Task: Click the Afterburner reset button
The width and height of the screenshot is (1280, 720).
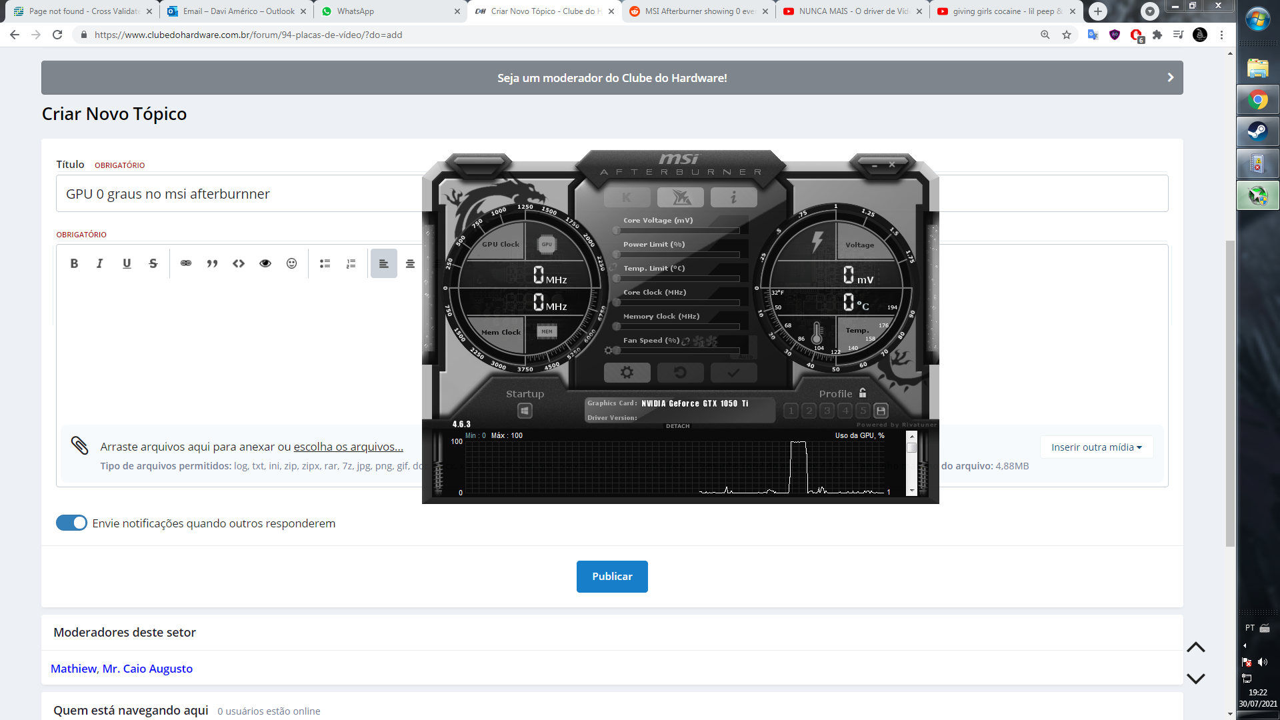Action: (680, 373)
